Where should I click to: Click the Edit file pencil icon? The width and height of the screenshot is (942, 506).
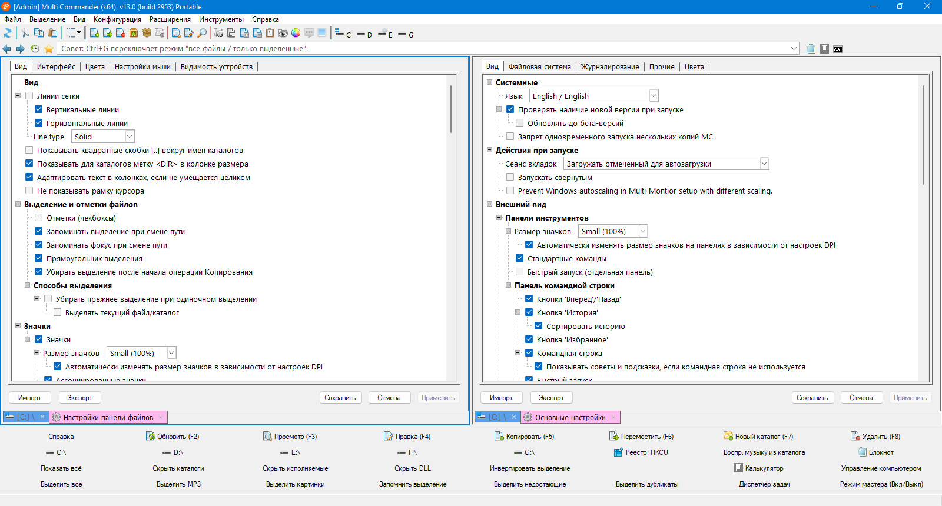tap(188, 33)
